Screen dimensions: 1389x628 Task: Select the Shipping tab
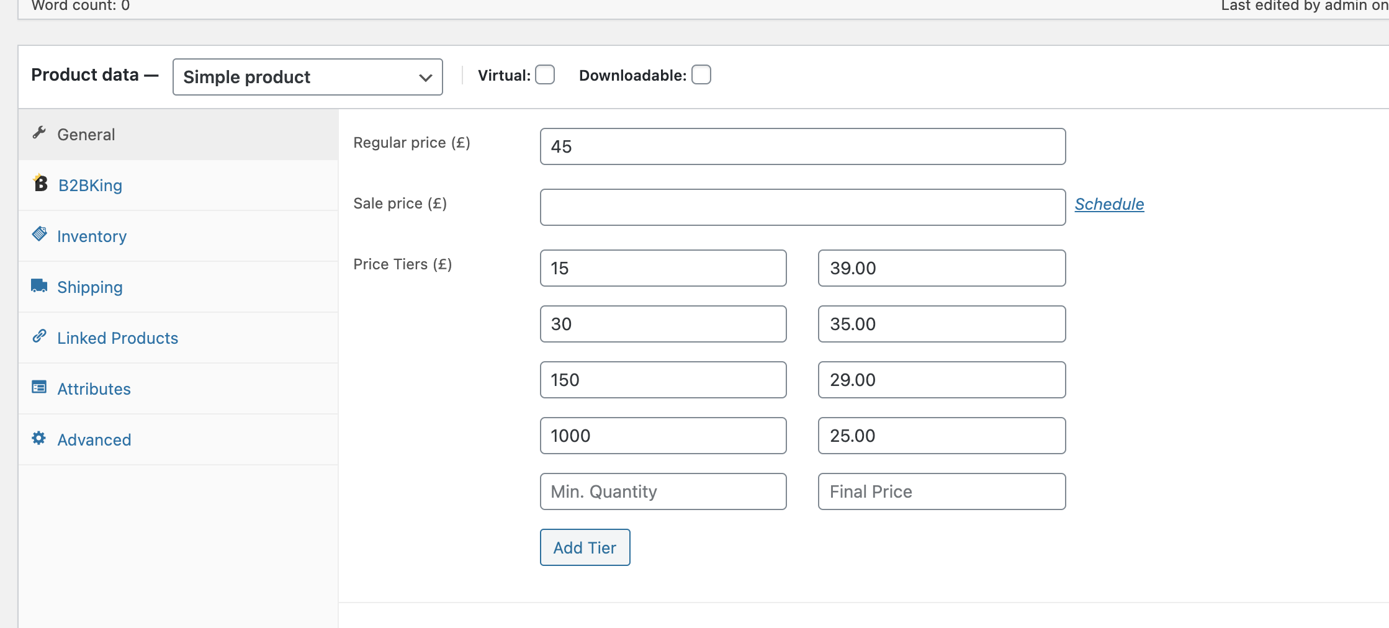click(179, 287)
